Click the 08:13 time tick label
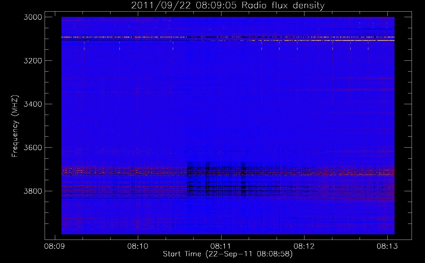The image size is (425, 263). pos(387,246)
